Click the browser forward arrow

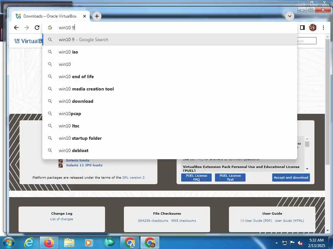[27, 28]
